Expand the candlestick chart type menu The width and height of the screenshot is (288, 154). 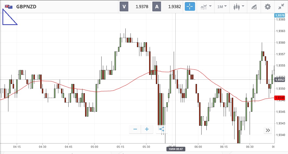(239, 6)
